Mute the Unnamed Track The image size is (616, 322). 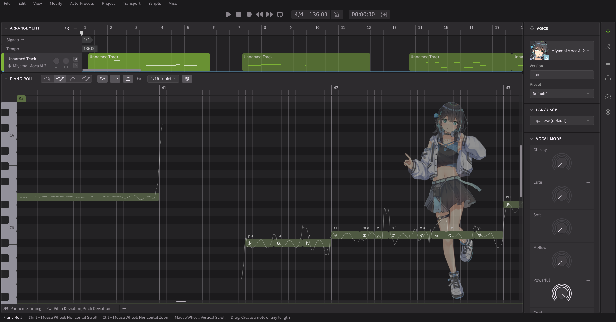pos(76,59)
